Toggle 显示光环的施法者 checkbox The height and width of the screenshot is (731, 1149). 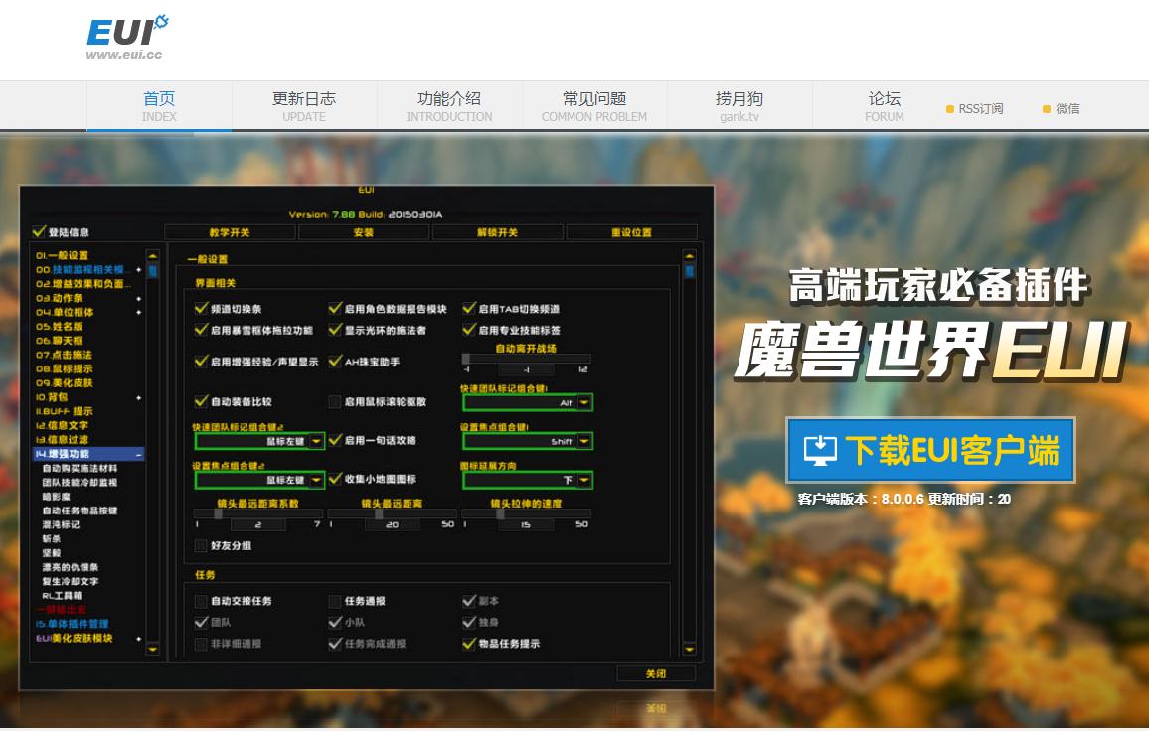coord(335,330)
